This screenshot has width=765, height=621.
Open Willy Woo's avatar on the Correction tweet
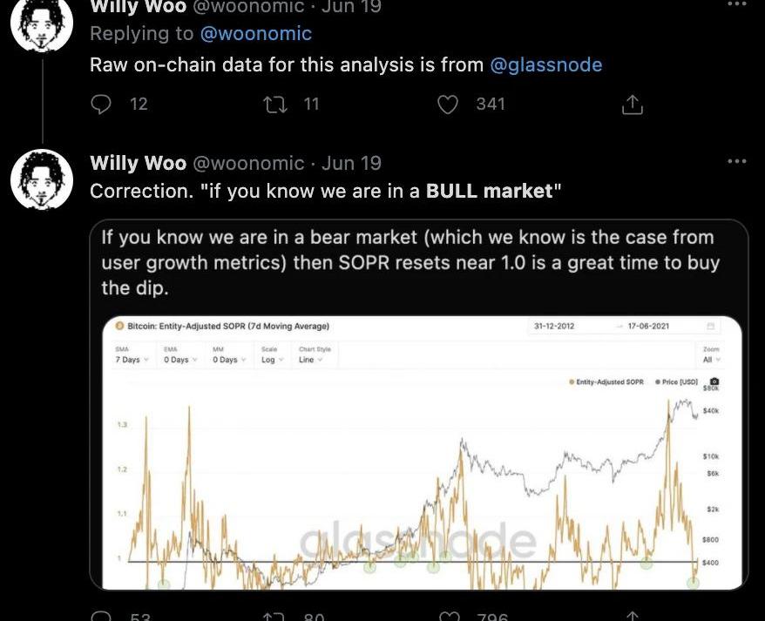coord(41,179)
